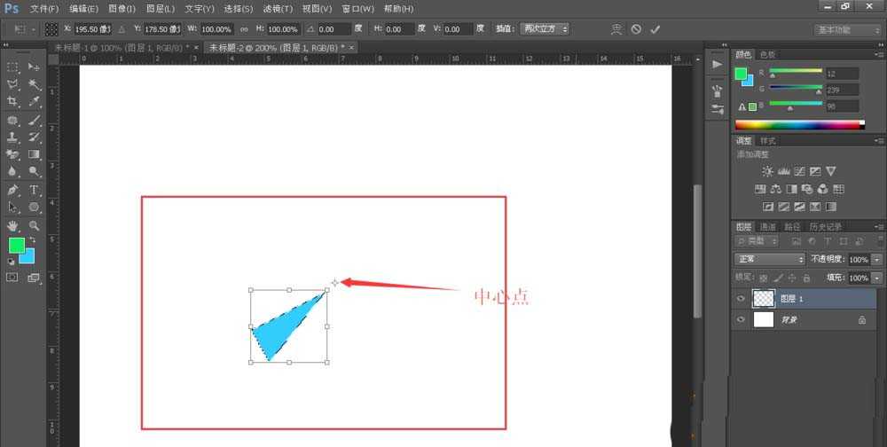Activate the Hand tool
This screenshot has width=887, height=447.
tap(12, 225)
